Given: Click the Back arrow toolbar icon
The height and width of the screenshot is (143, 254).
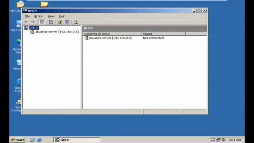Looking at the screenshot, I should click(26, 22).
